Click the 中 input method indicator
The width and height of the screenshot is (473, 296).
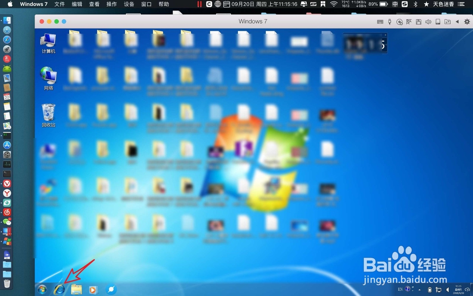point(395,4)
